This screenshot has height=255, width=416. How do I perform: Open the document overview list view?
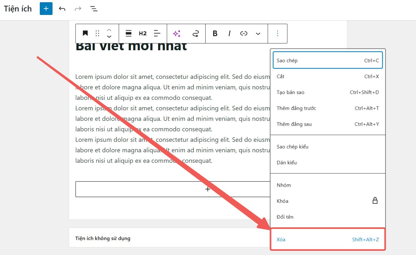point(94,9)
